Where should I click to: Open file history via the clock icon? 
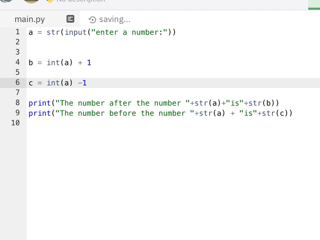pos(93,19)
